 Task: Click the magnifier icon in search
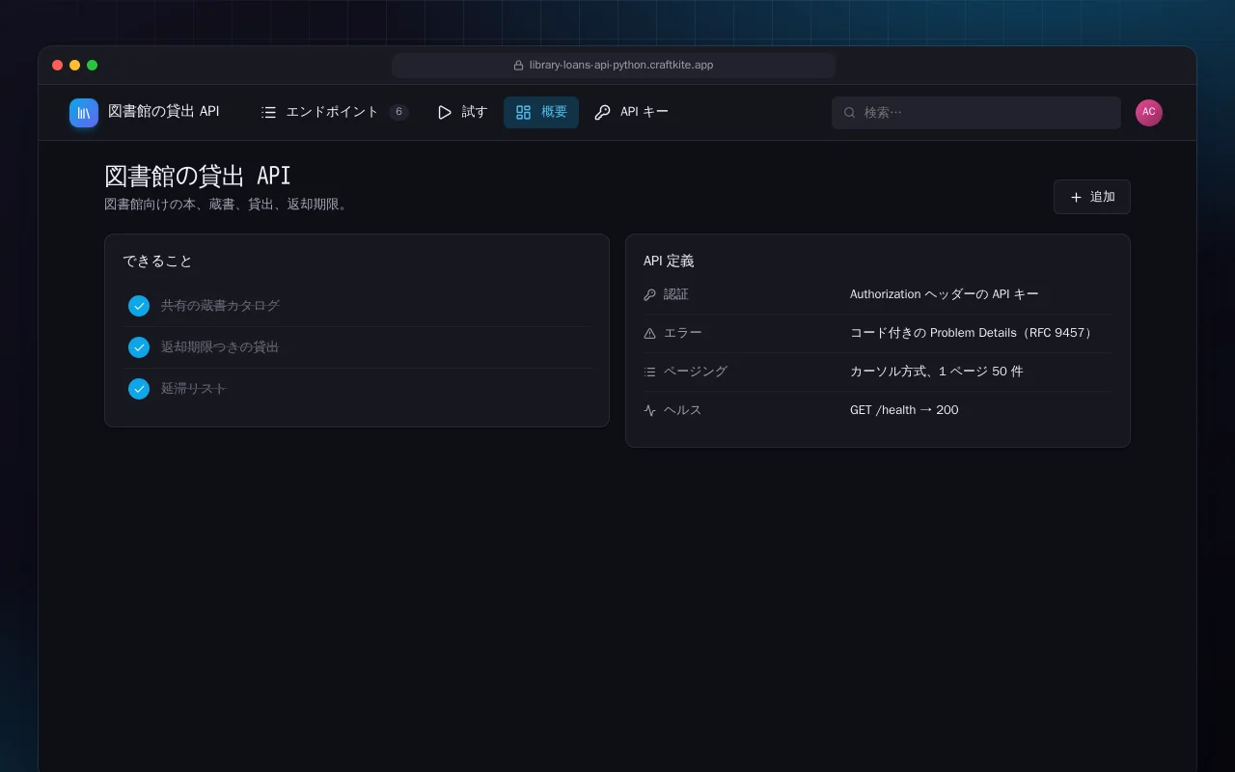pos(850,112)
